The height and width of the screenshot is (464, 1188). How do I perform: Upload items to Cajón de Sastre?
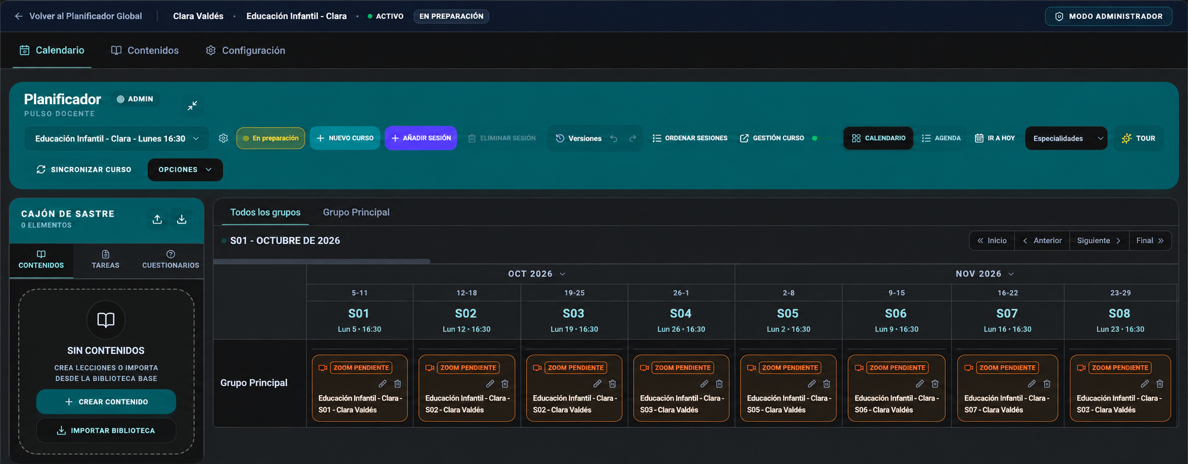tap(157, 220)
